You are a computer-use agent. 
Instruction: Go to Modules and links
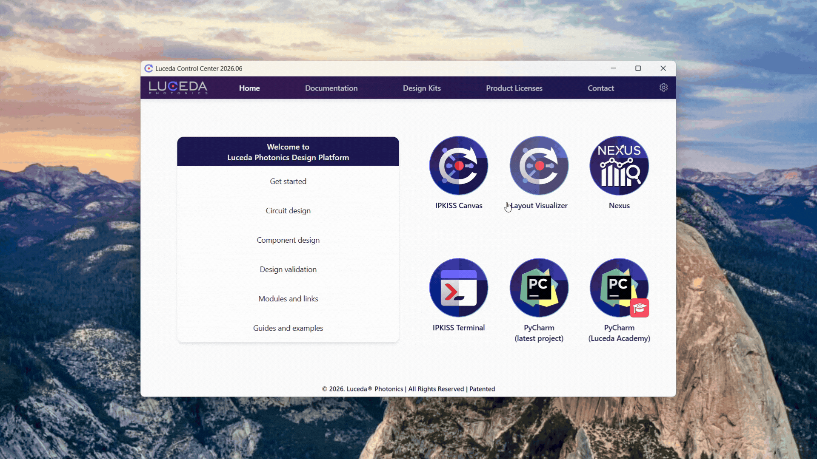pos(288,299)
